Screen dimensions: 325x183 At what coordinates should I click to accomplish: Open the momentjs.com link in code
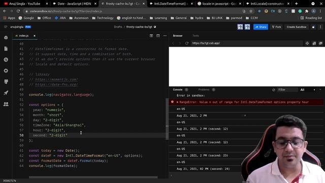click(56, 79)
